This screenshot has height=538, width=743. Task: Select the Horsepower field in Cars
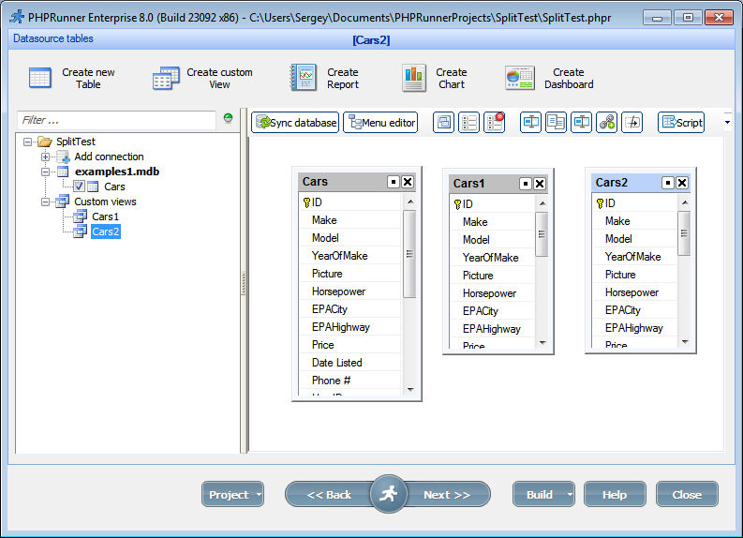[x=350, y=291]
